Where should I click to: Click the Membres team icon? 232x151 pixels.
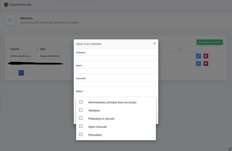tap(10, 20)
